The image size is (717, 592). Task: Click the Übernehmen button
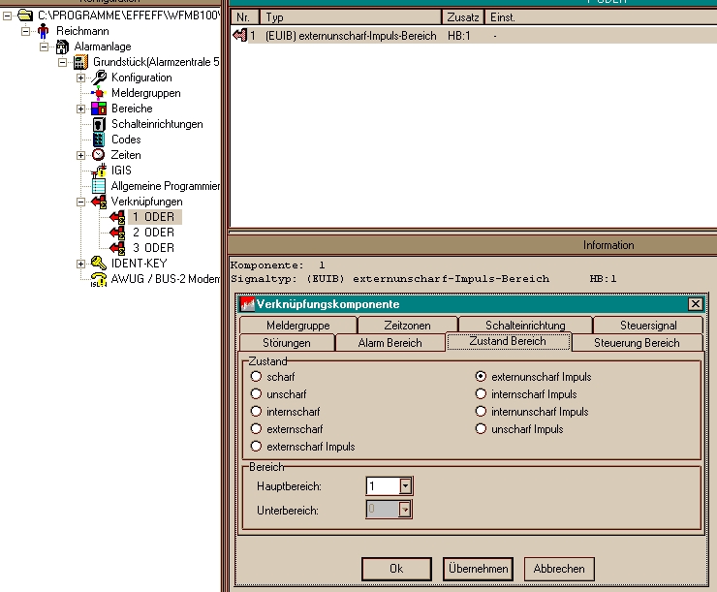coord(478,569)
